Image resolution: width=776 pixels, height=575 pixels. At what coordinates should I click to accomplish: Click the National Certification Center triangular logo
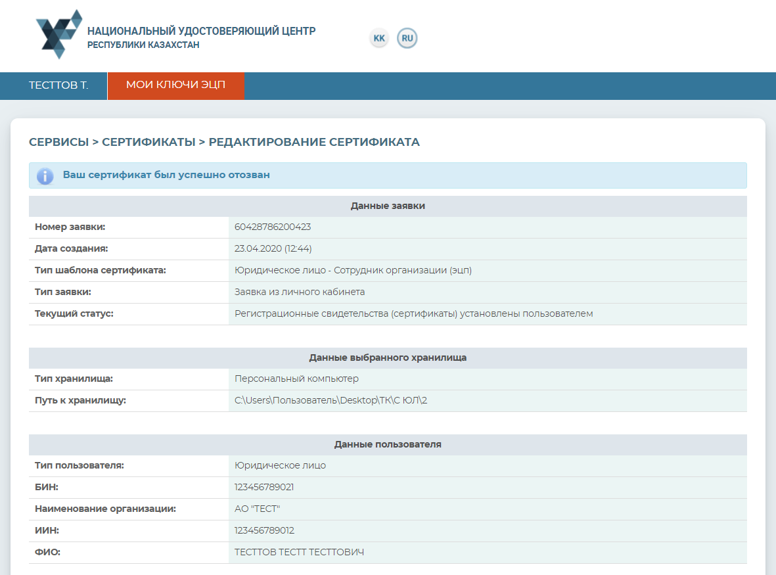[59, 34]
